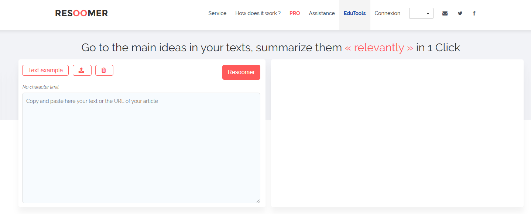This screenshot has height=214, width=531.
Task: Open the How does it work ? page
Action: tap(258, 13)
